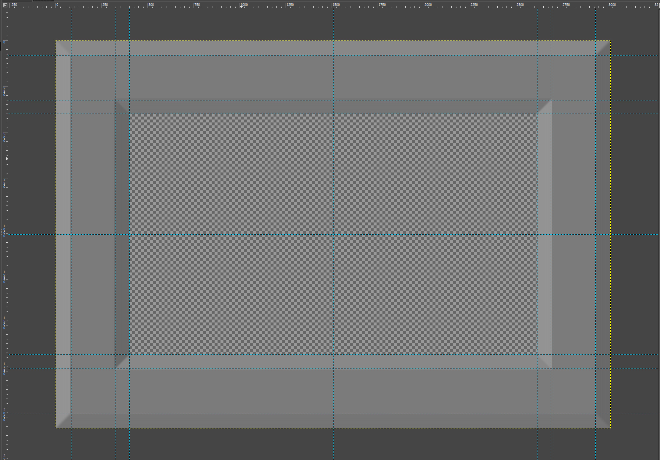Click the horizontal ruler at the 500 mark
This screenshot has width=660, height=460.
[x=151, y=5]
